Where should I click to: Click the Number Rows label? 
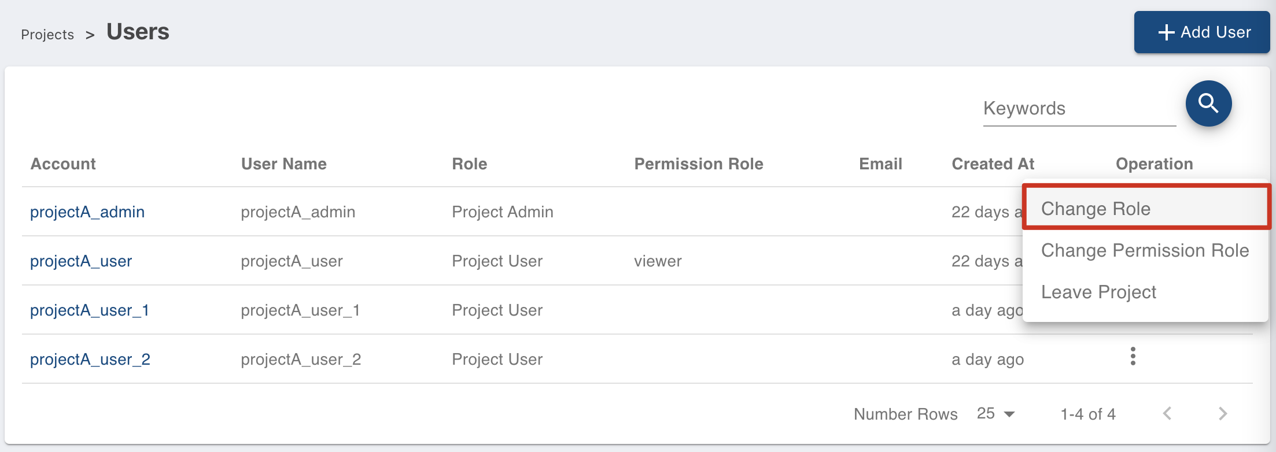pos(906,414)
